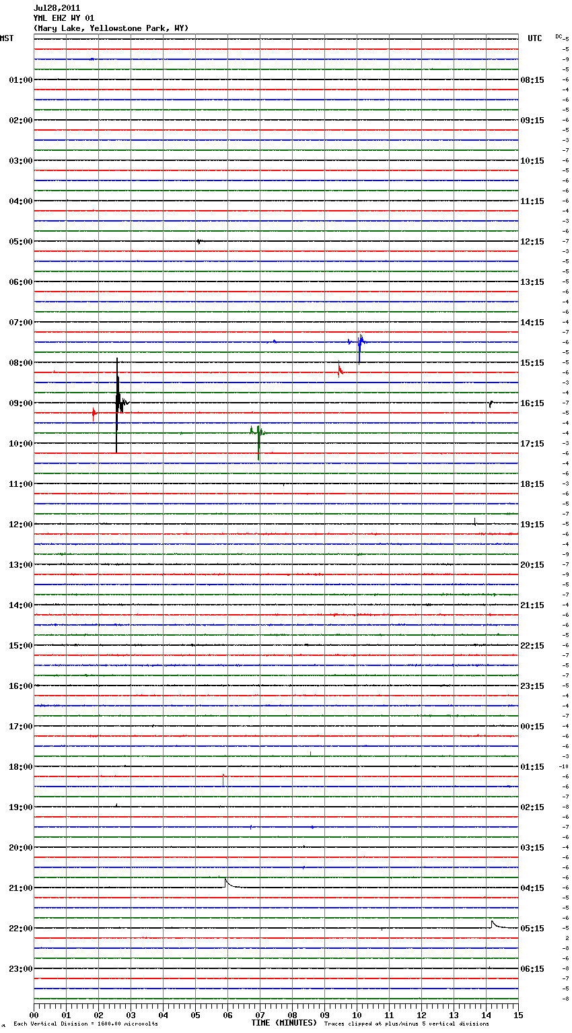Click the large black seismic spike near 09:00
The width and height of the screenshot is (572, 1033).
[x=117, y=403]
